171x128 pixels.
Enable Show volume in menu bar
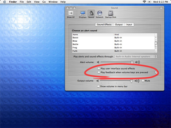point(98,86)
